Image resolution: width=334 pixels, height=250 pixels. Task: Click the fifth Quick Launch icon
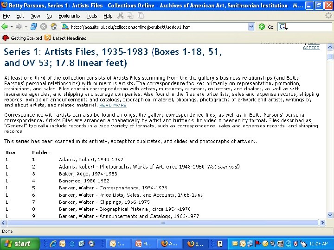(91, 244)
